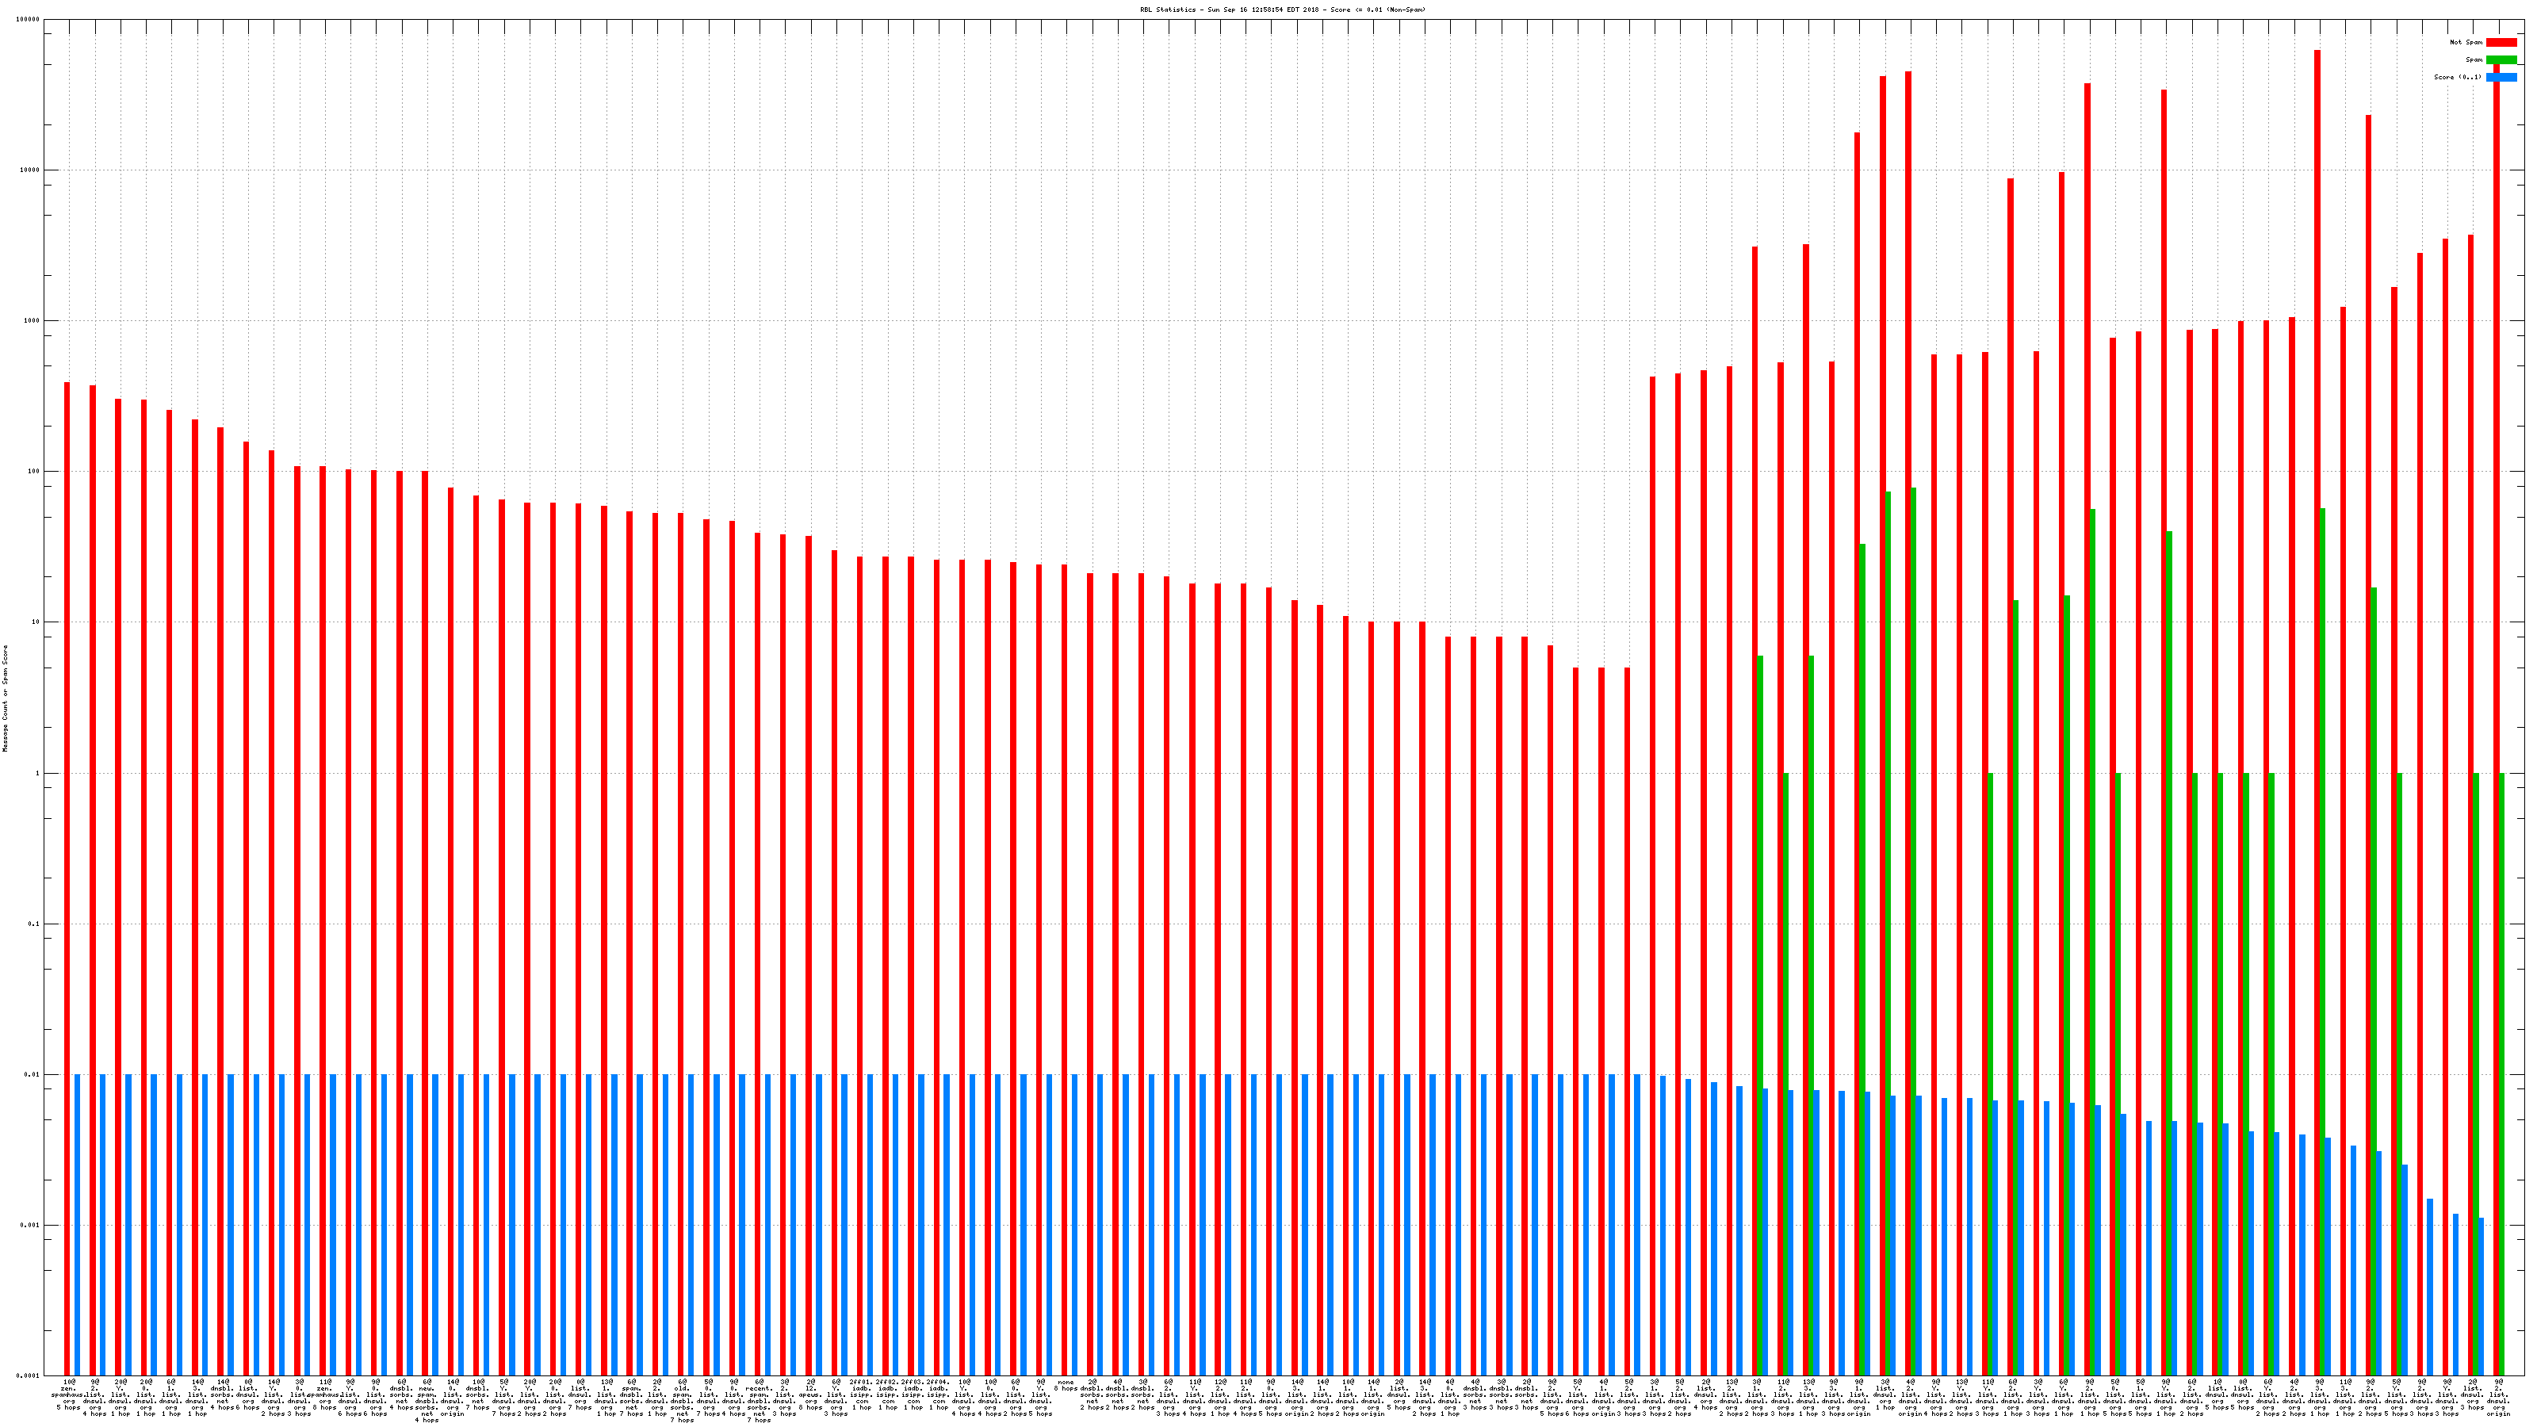Click the 'Not Spam' legend text
The width and height of the screenshot is (2537, 1427).
[2466, 42]
